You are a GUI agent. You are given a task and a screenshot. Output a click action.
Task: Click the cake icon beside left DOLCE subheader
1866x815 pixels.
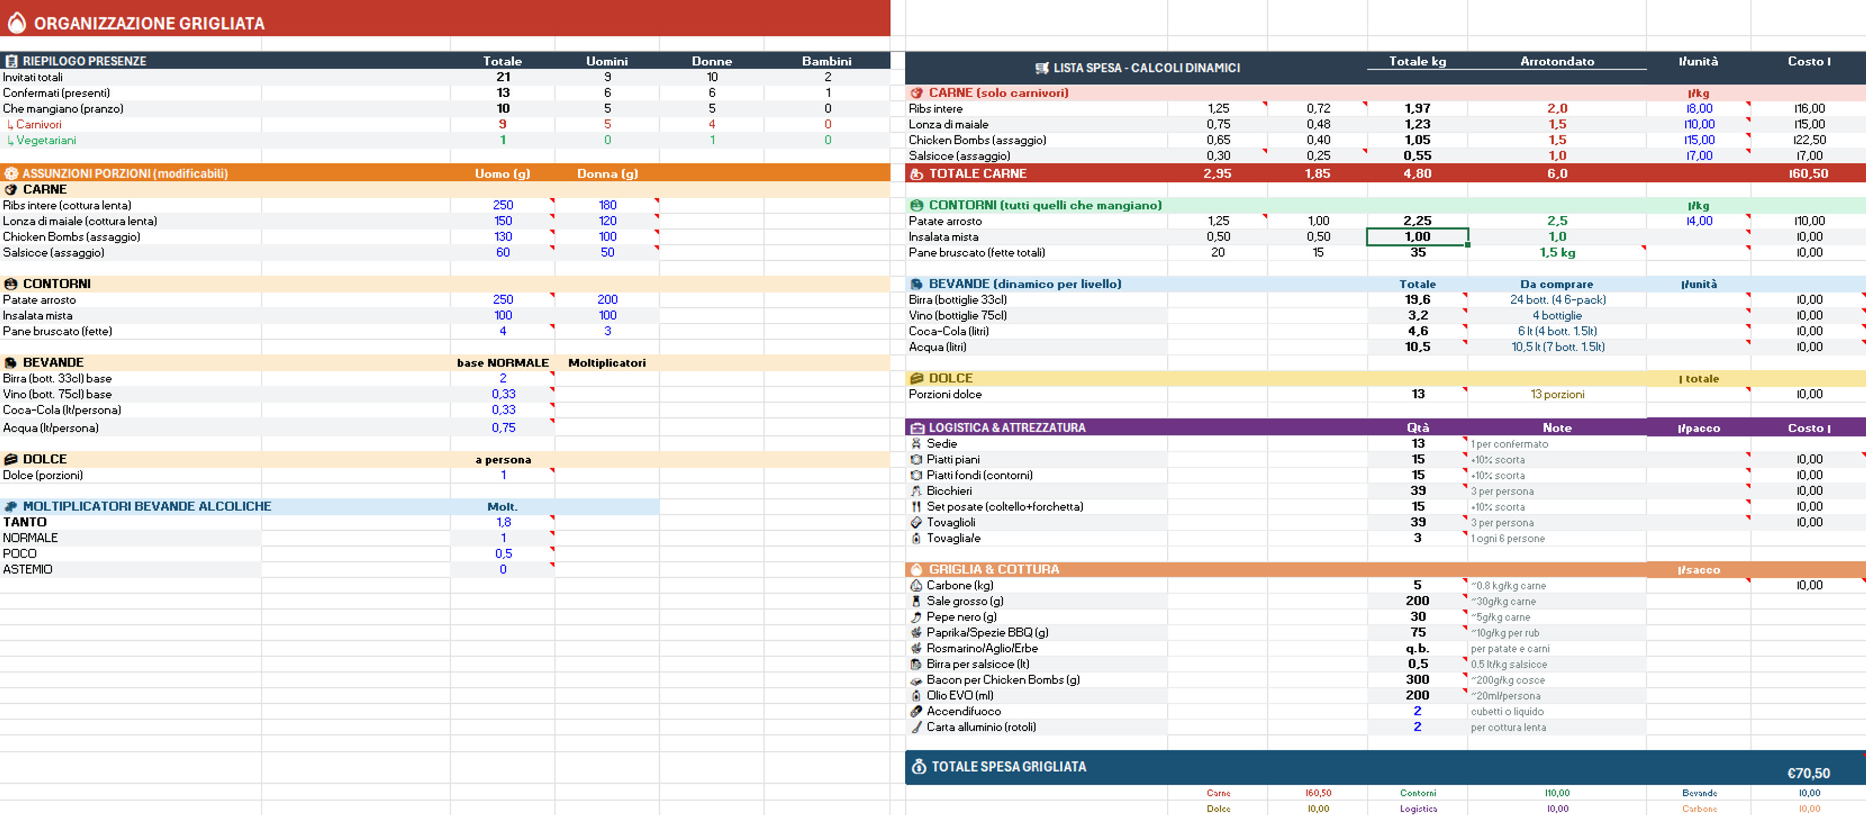(x=11, y=459)
